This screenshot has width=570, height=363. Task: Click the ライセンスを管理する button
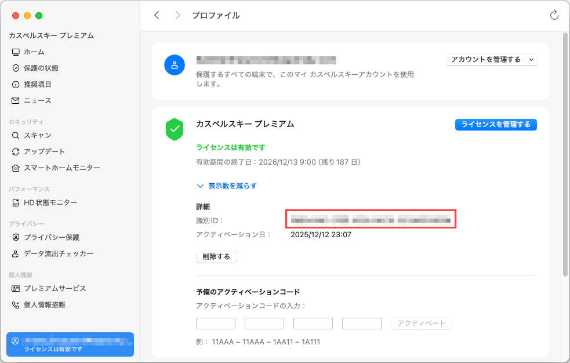pos(496,125)
